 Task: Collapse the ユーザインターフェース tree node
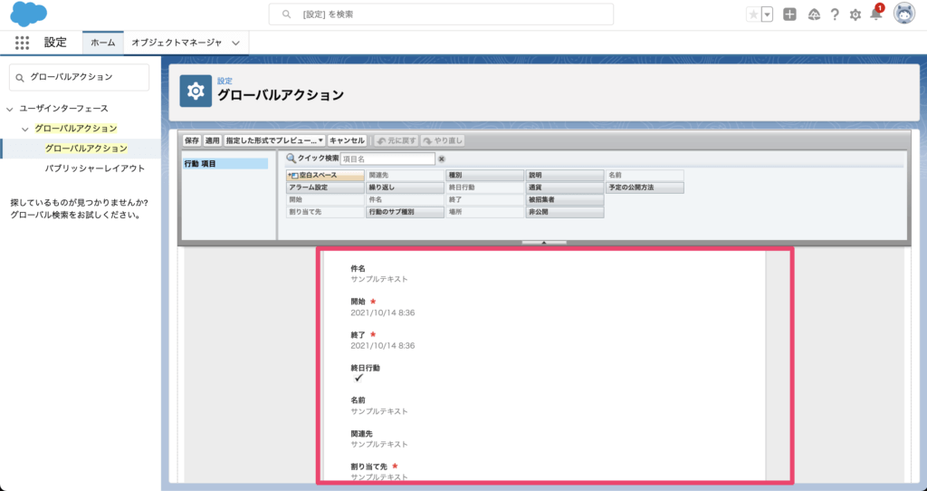(x=9, y=109)
